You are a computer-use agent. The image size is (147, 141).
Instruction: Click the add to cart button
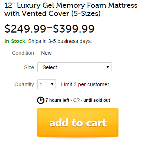tap(78, 122)
